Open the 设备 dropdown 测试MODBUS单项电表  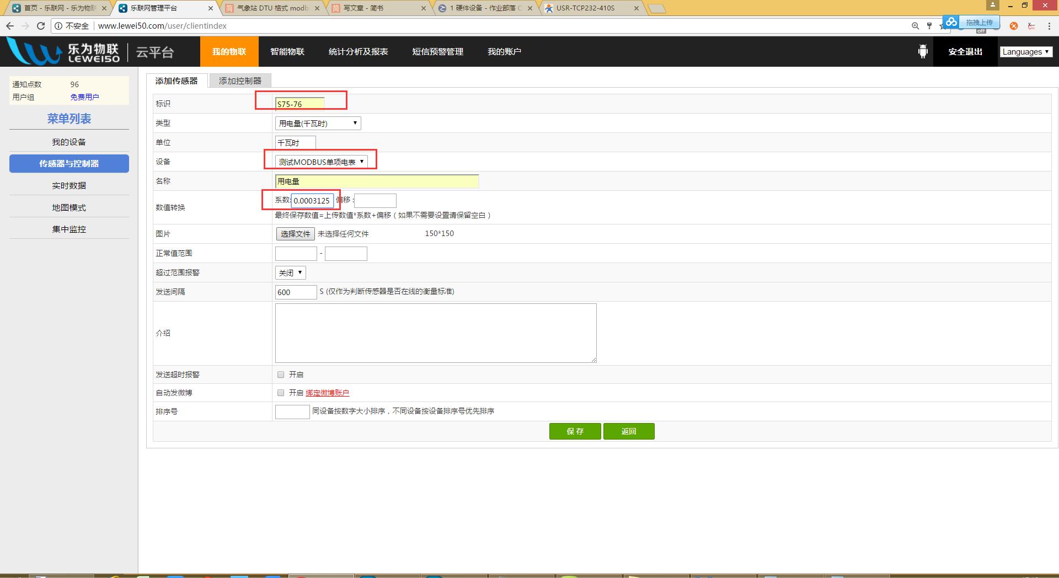coord(321,162)
